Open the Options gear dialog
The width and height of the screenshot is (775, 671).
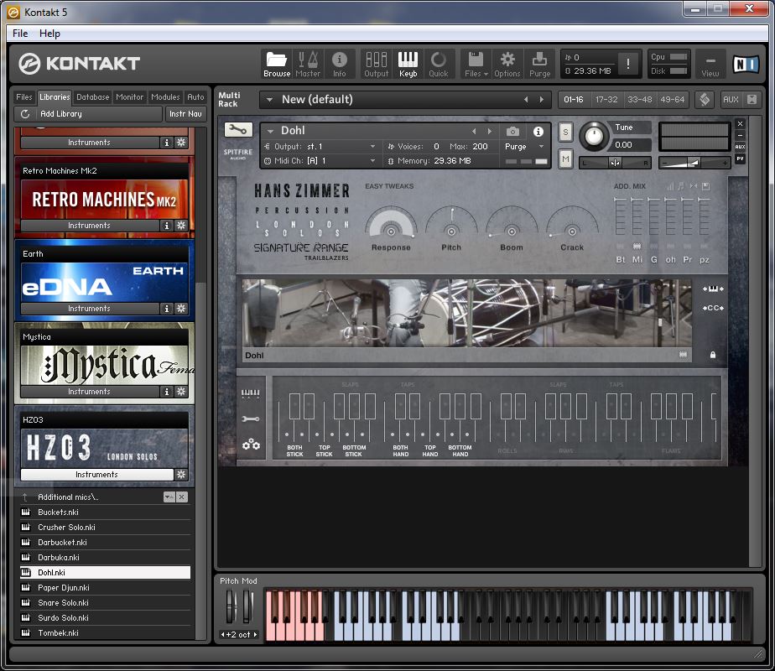coord(507,65)
